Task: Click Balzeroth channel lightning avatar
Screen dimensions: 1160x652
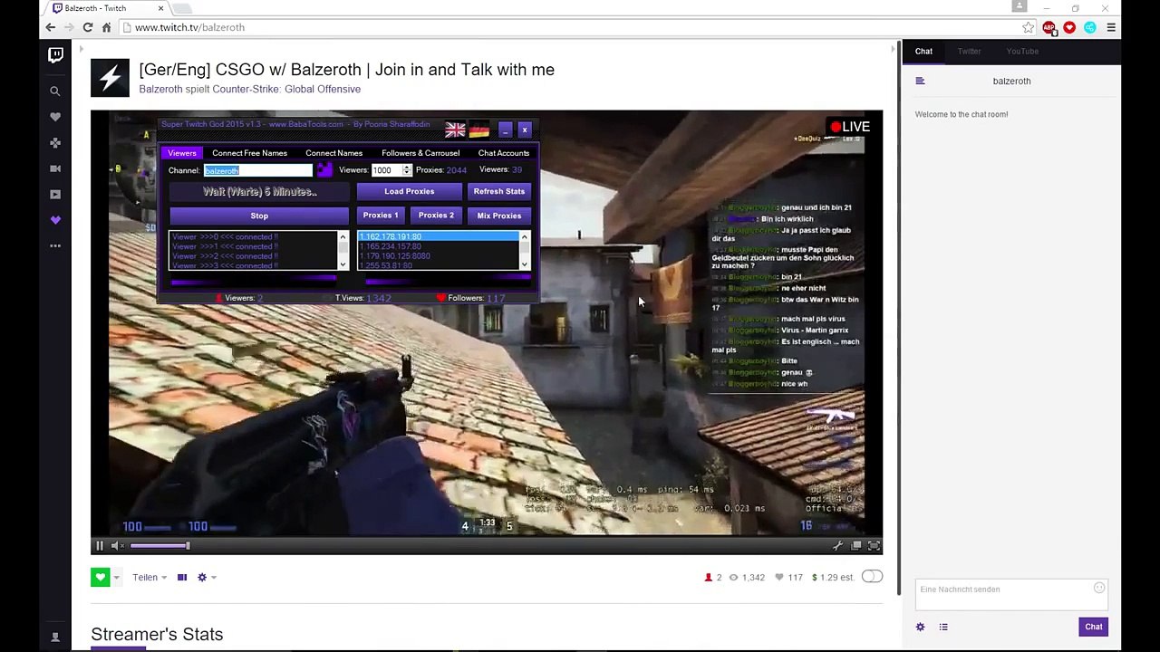Action: coord(110,78)
